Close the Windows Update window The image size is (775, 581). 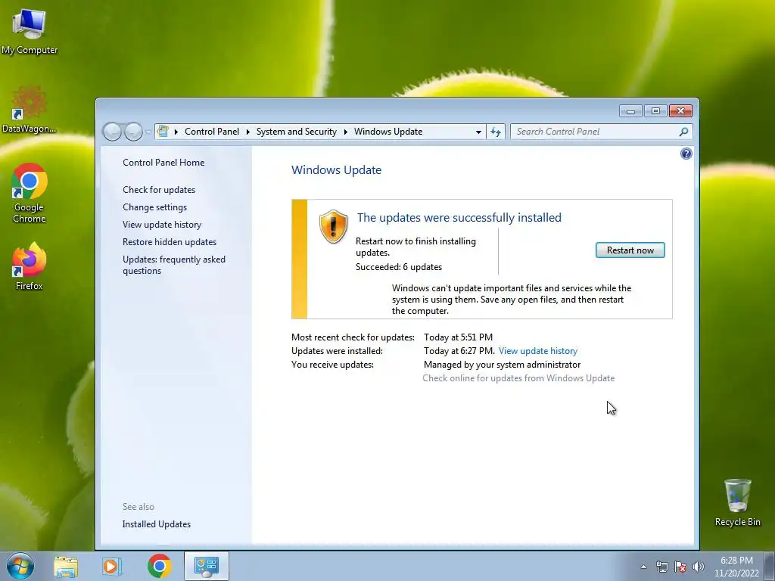680,111
